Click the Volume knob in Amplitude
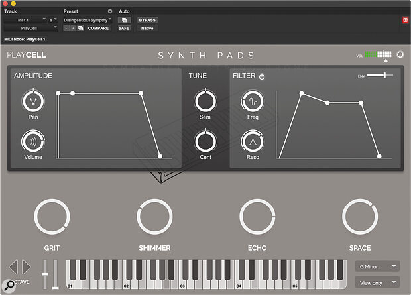This screenshot has height=295, width=411. point(33,142)
